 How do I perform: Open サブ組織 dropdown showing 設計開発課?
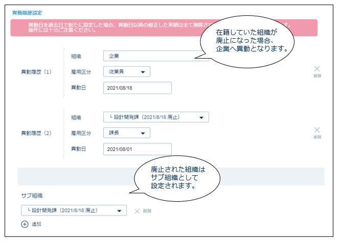point(74,210)
